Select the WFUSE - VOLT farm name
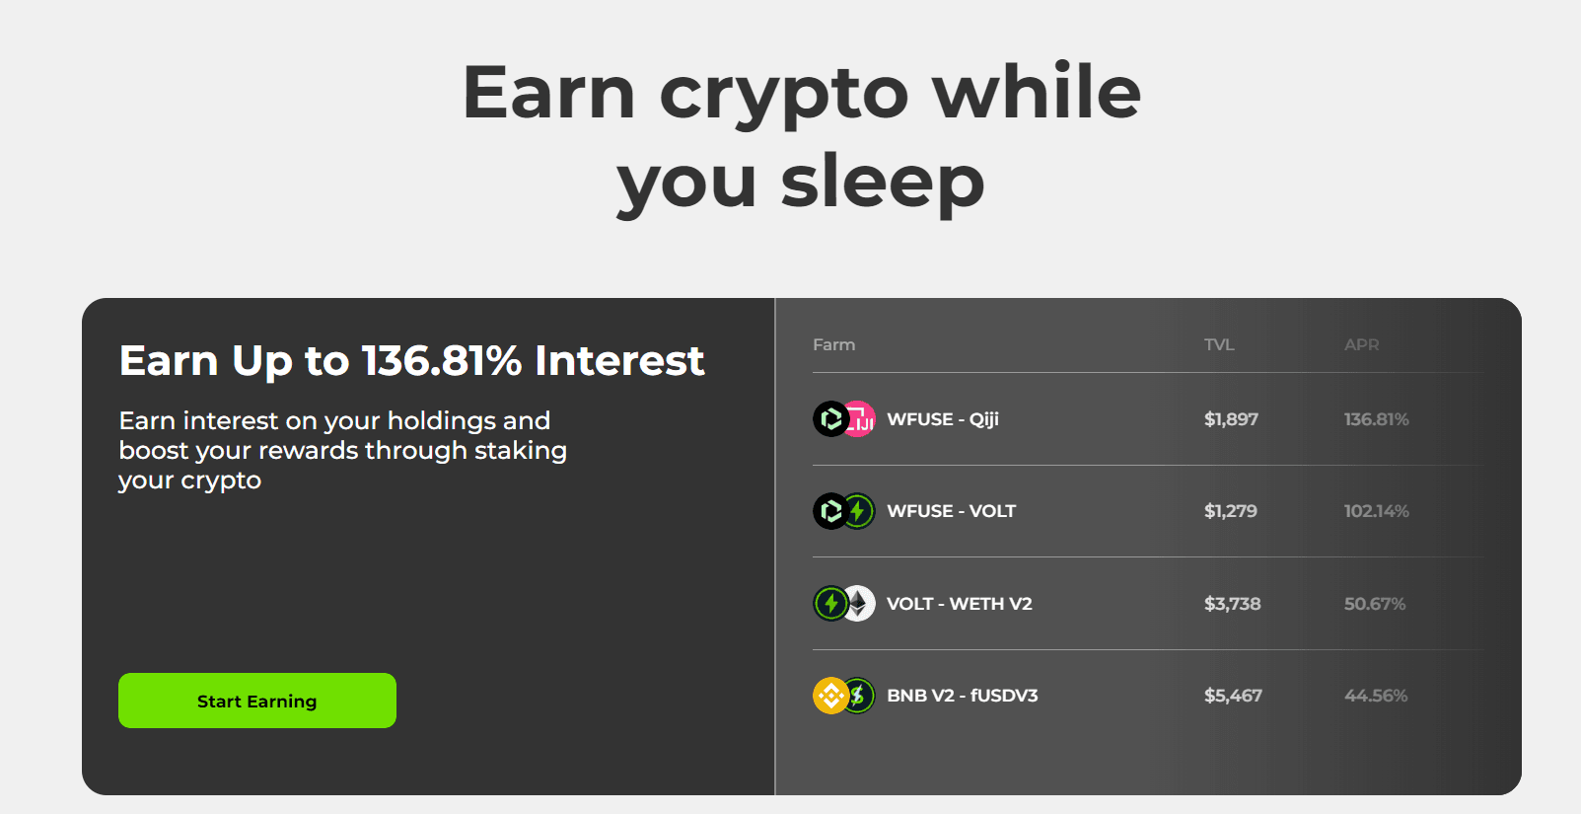The height and width of the screenshot is (814, 1581). 951,511
